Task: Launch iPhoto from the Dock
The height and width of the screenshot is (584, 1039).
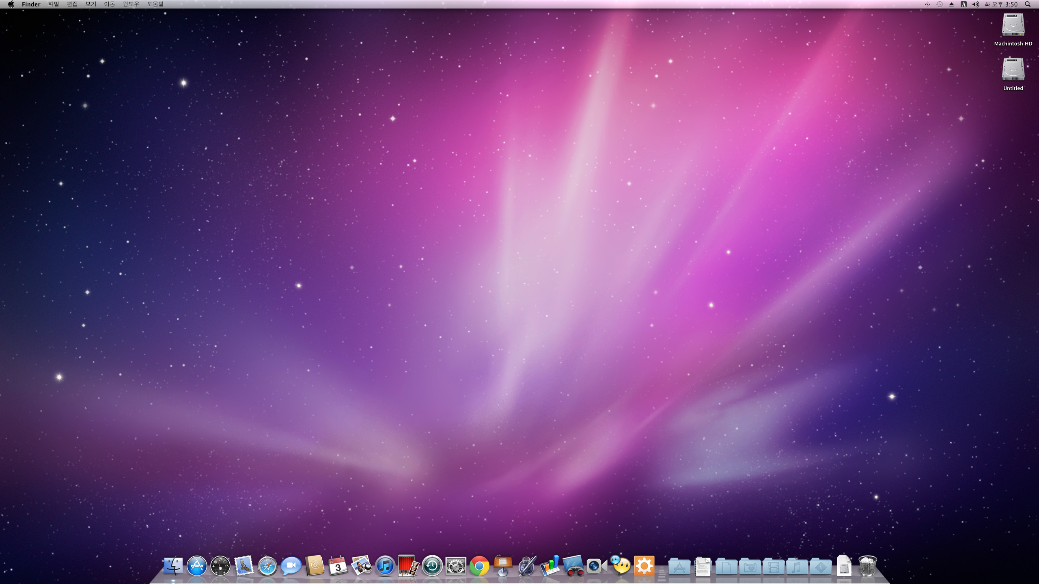Action: (362, 565)
